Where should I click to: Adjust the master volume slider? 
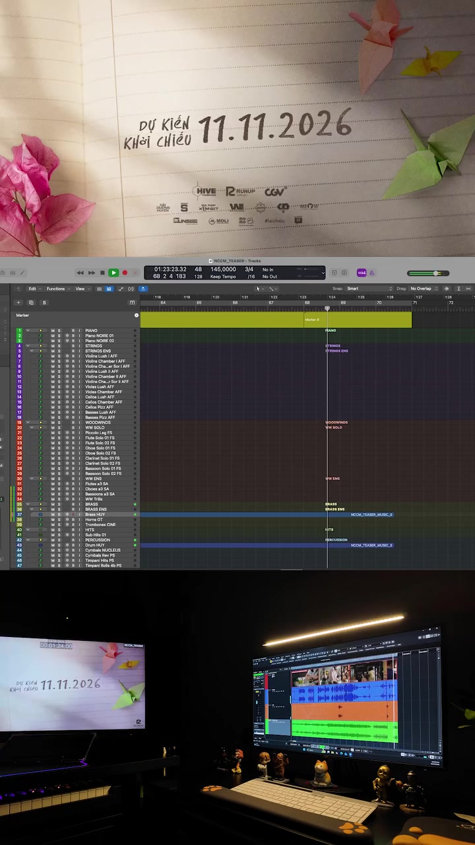coord(428,273)
